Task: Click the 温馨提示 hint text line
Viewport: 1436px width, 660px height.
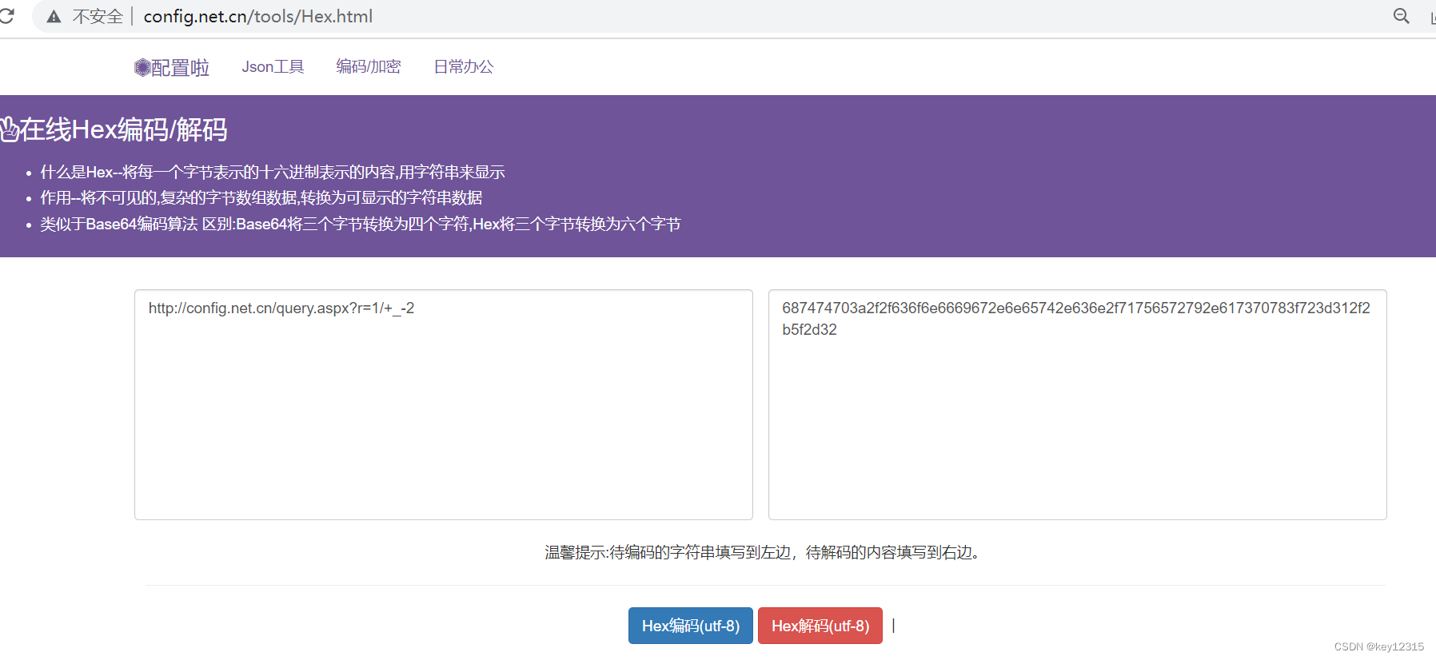Action: point(763,552)
